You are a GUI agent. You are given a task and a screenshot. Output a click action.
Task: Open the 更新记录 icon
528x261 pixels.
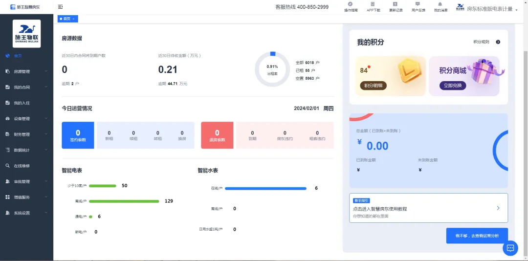[x=396, y=4]
